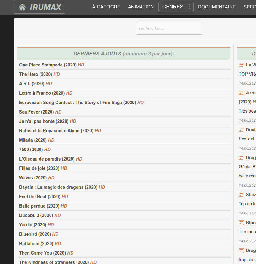Select A.R.I. (2020) movie
The height and width of the screenshot is (264, 256).
(35, 84)
